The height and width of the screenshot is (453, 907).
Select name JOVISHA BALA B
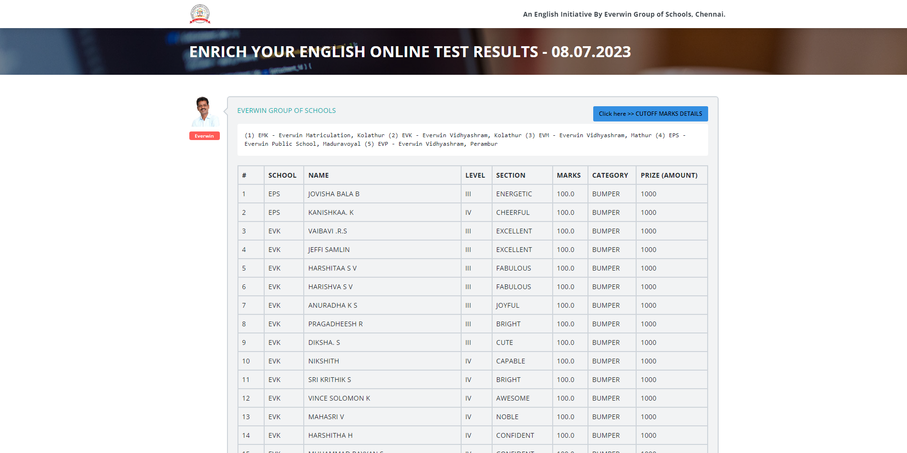click(334, 194)
